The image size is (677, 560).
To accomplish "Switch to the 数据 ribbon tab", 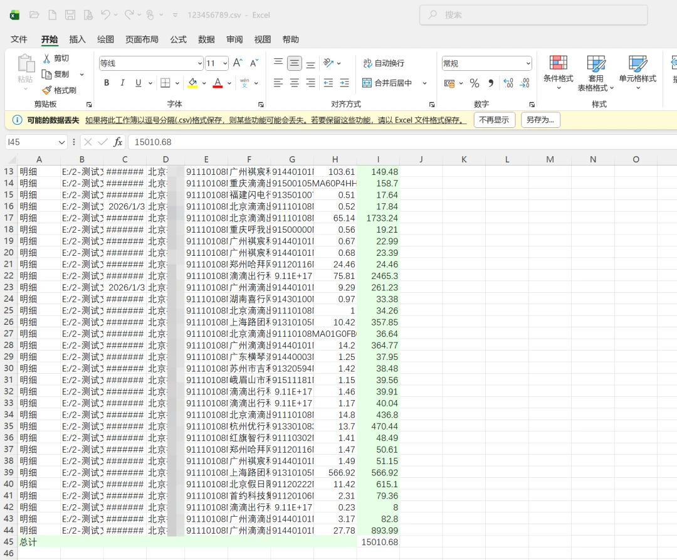I will coord(206,39).
